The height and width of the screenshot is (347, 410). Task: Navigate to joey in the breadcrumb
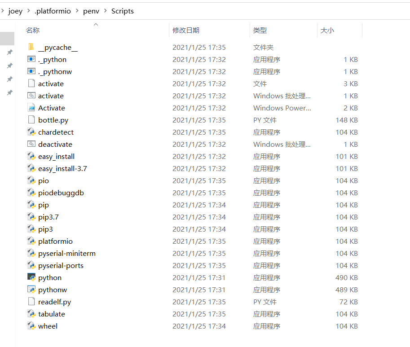(x=15, y=11)
